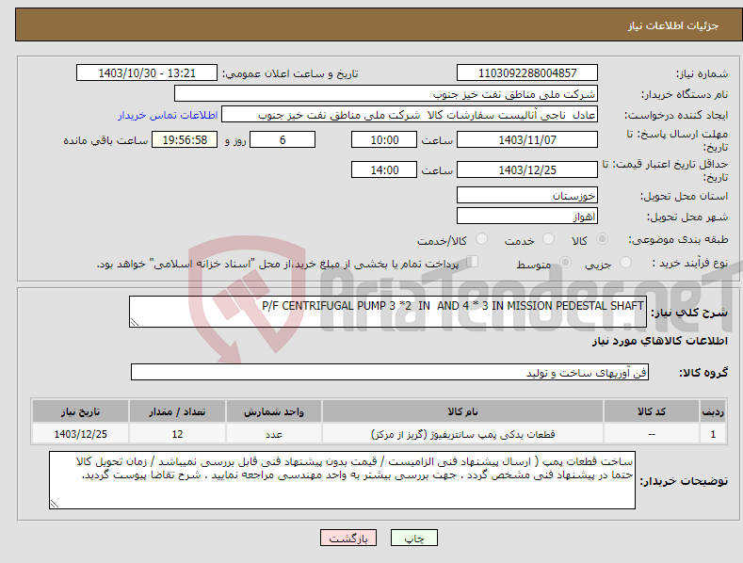Click the resize handle of description text area
Viewport: 743px width, 563px height.
pos(135,322)
